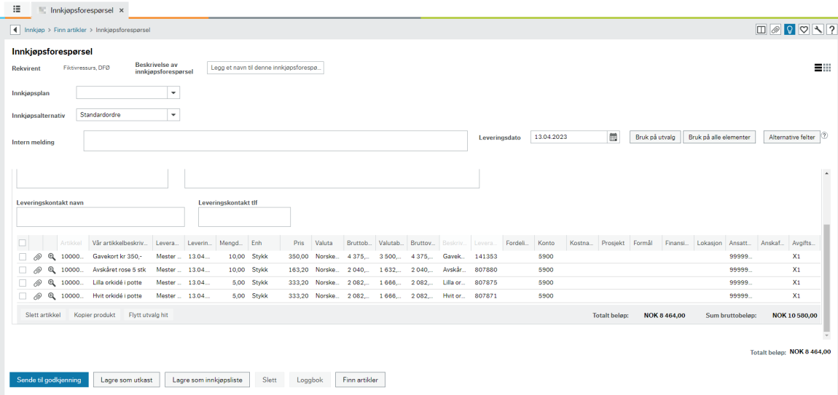Expand the Innkjøpsalternativ Standardordre dropdown

[173, 115]
